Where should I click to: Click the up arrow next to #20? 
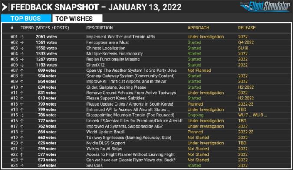tap(22, 143)
